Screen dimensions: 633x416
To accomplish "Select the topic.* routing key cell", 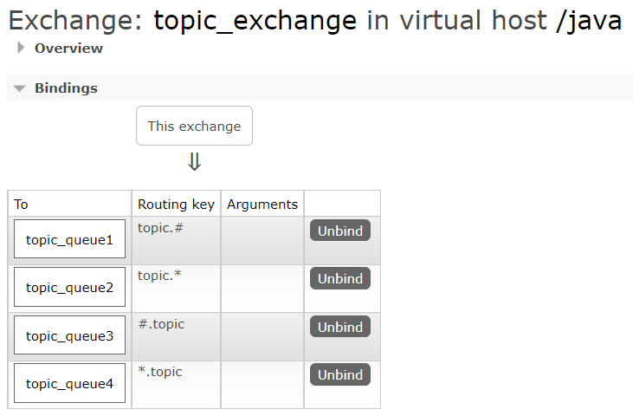I will tap(176, 288).
